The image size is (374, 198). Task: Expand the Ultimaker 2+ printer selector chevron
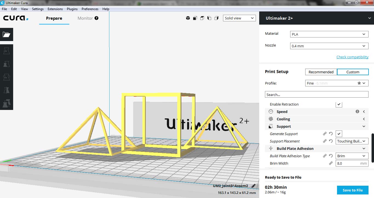tap(370, 18)
